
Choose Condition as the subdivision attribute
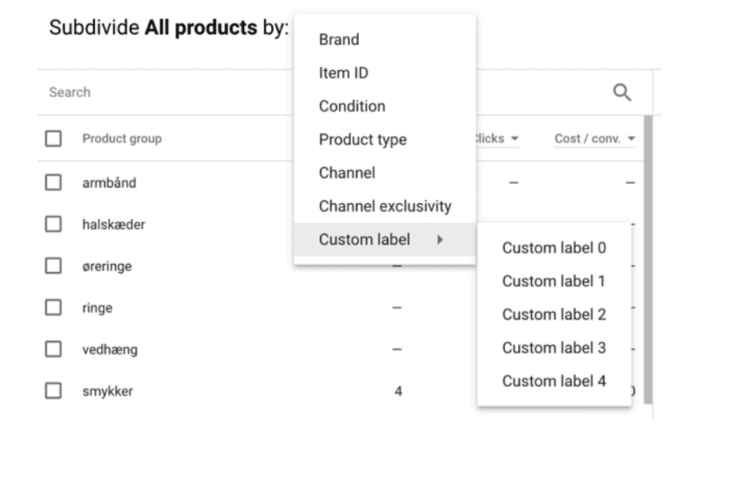point(351,106)
